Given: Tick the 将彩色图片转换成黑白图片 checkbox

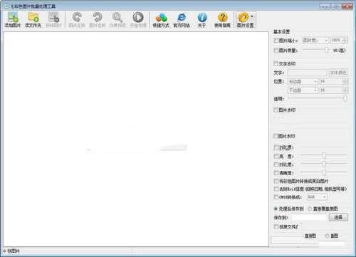Looking at the screenshot, I should pos(276,181).
